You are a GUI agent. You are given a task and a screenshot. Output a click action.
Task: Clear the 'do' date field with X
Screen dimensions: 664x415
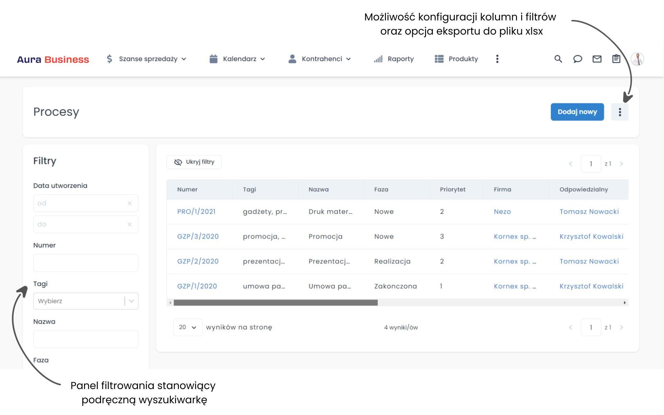[x=130, y=224]
